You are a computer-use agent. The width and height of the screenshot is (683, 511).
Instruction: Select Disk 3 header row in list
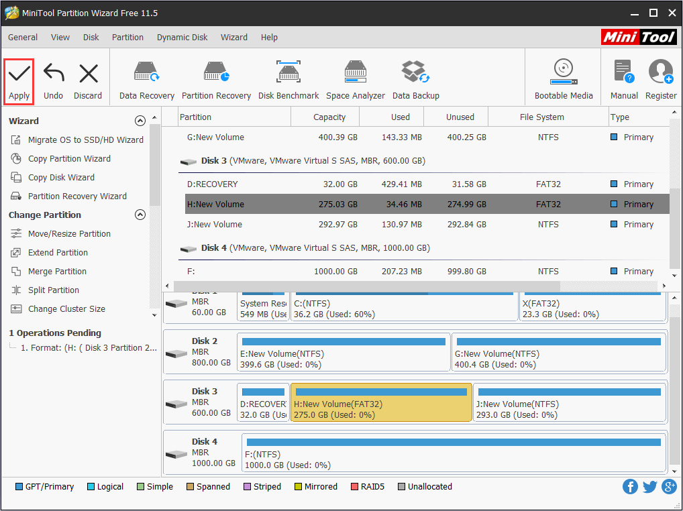point(424,161)
